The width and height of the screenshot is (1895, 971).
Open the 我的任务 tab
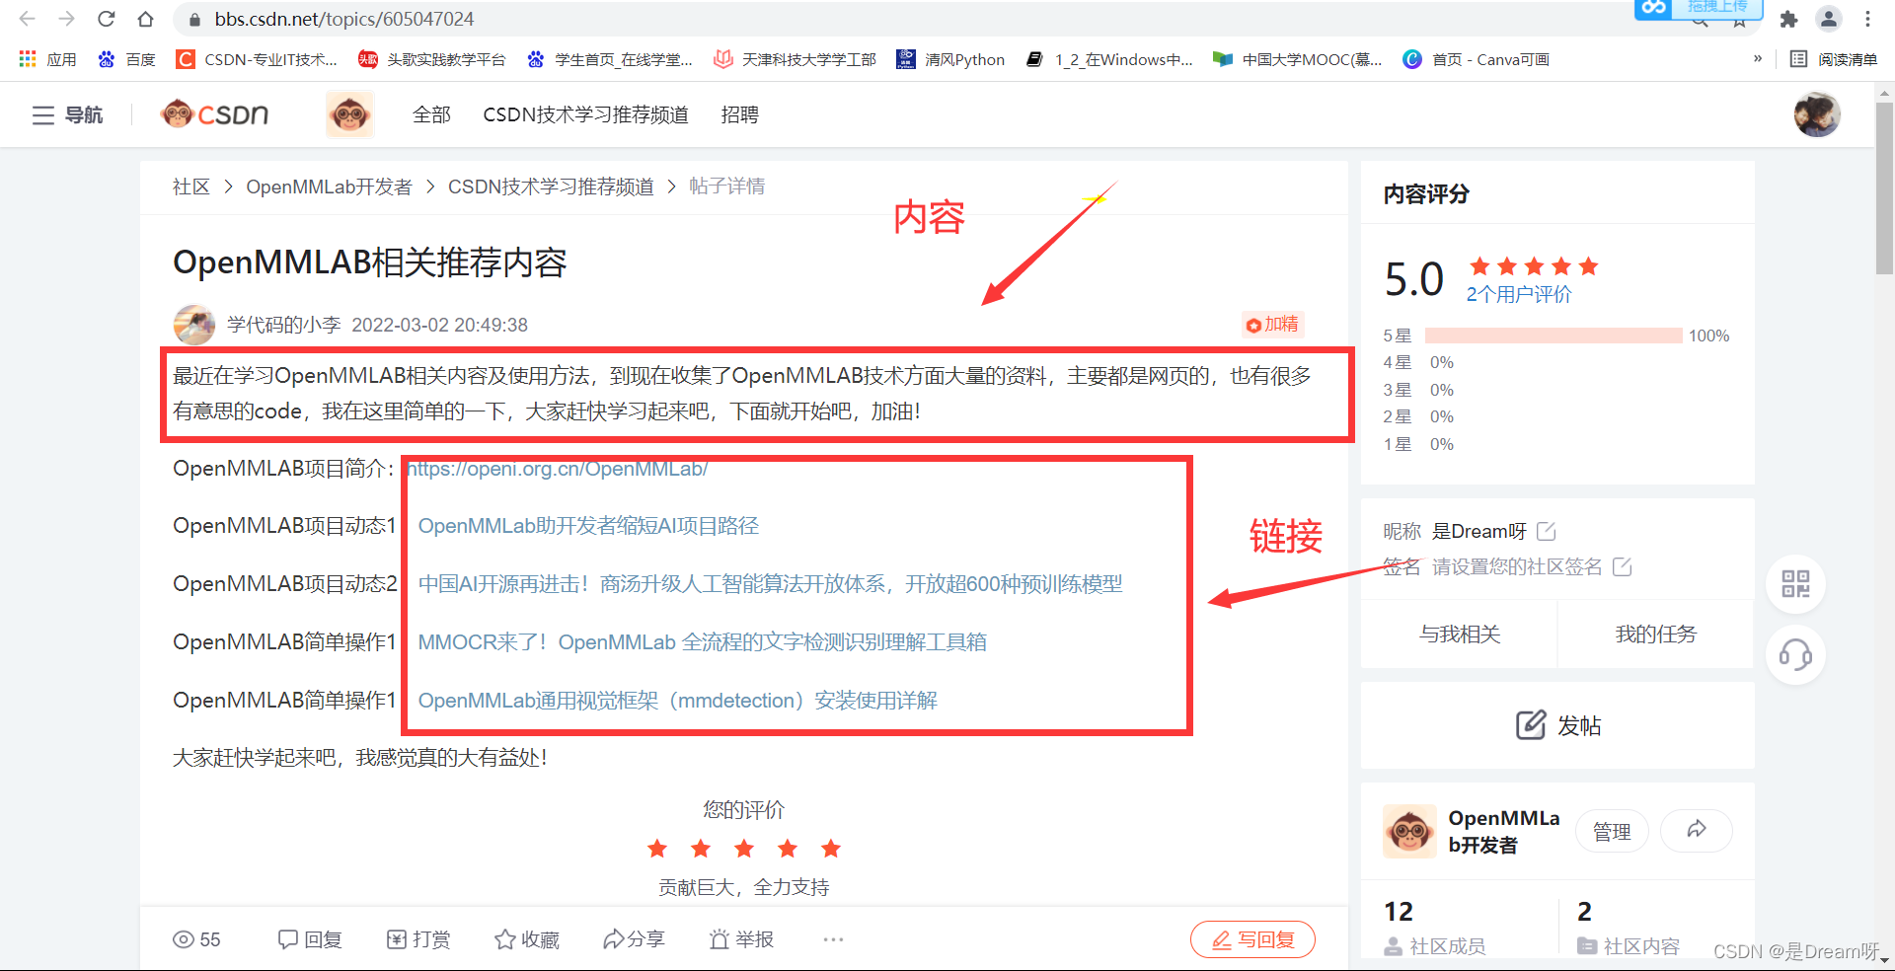pyautogui.click(x=1655, y=635)
